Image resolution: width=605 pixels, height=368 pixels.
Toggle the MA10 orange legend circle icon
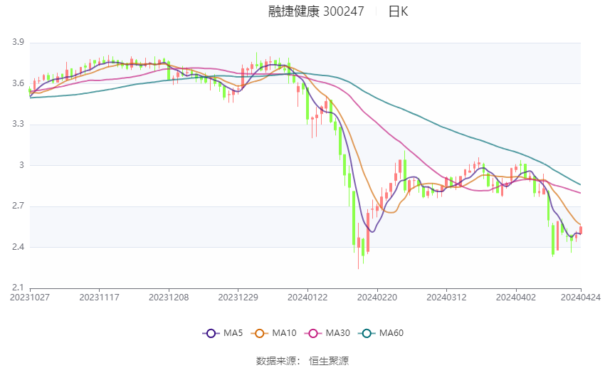(x=260, y=333)
